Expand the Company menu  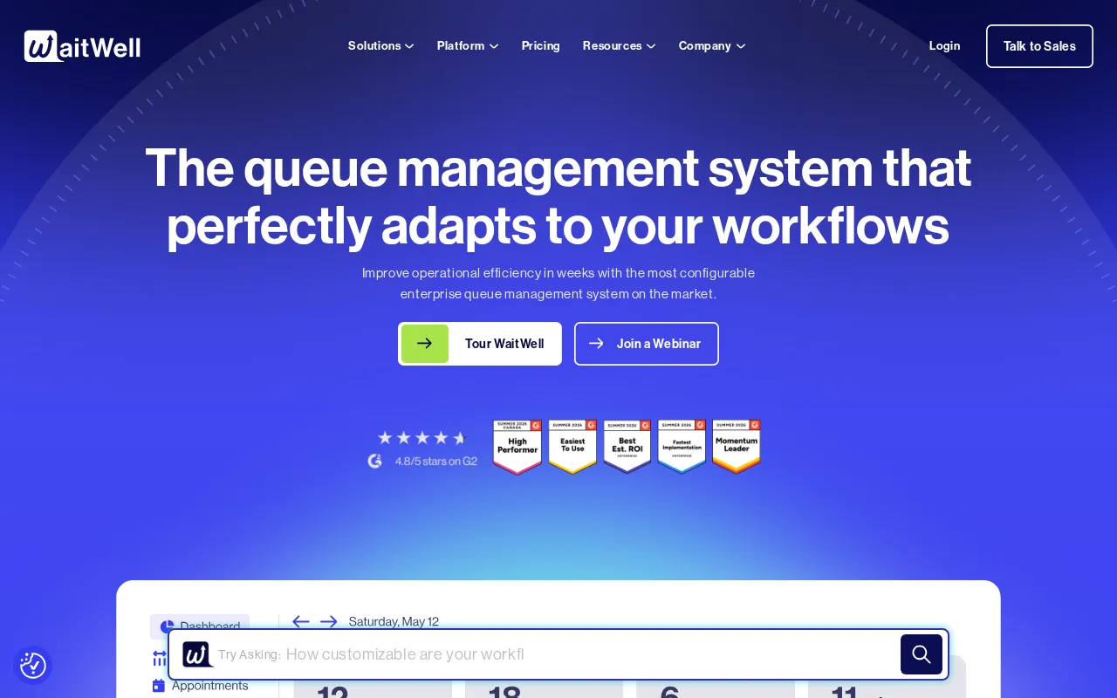point(712,46)
